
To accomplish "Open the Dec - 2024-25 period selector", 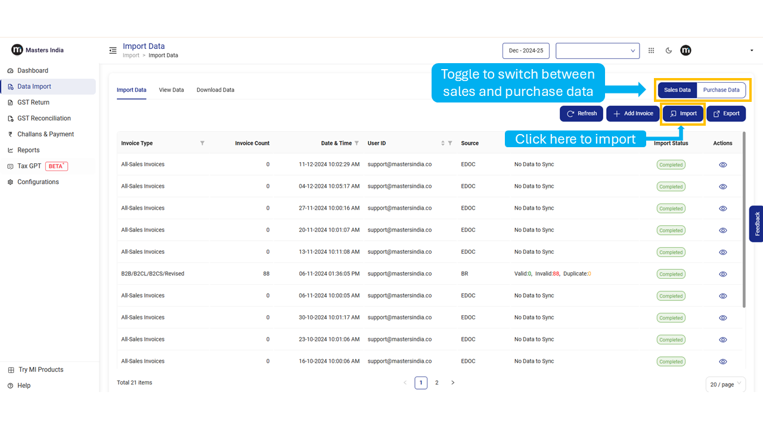I will click(526, 51).
